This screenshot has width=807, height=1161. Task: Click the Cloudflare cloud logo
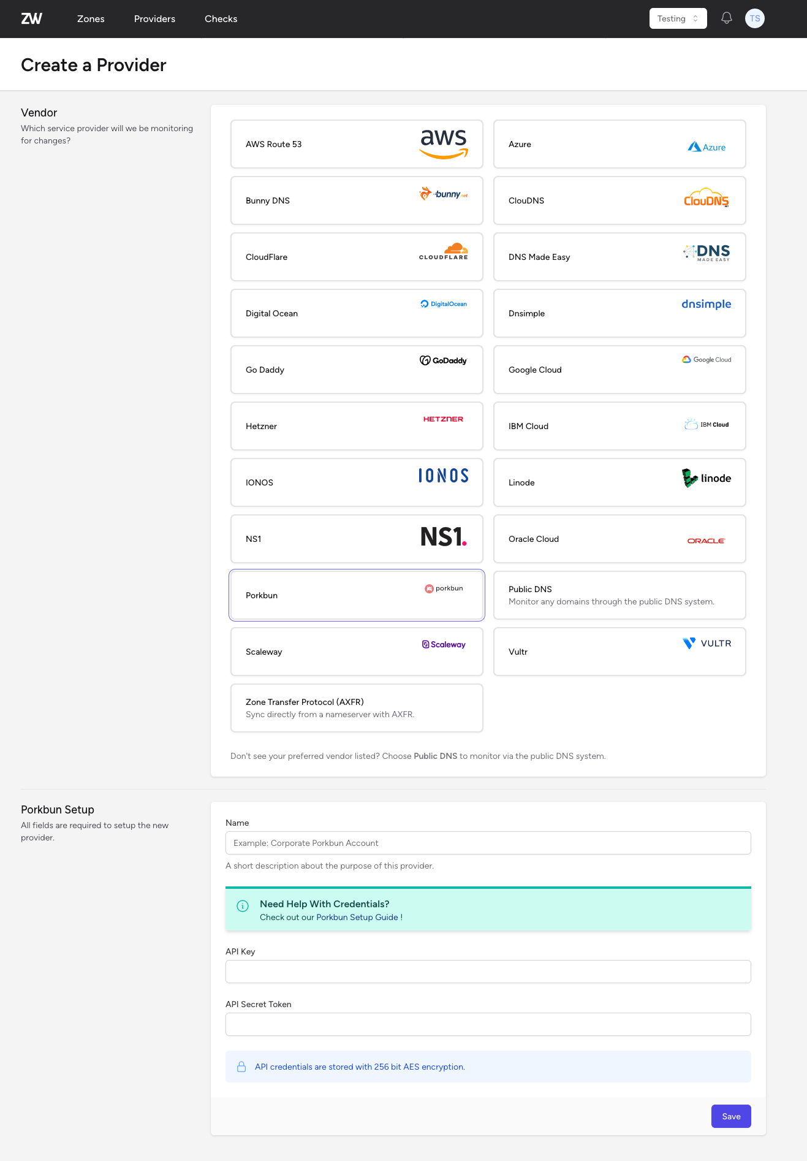(x=443, y=251)
